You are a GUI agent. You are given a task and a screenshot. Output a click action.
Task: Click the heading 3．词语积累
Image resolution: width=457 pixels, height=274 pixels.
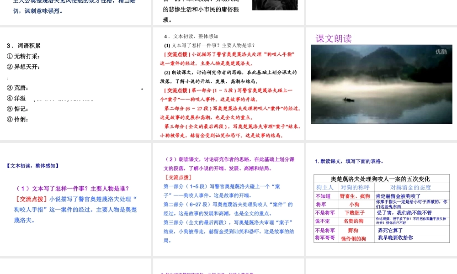[x=24, y=46]
